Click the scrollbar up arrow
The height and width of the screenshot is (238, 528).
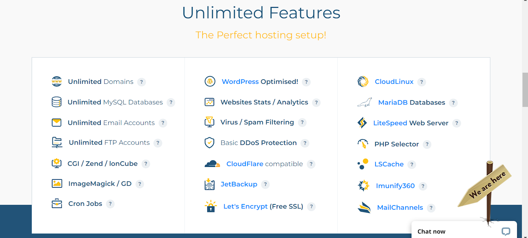coord(525,1)
